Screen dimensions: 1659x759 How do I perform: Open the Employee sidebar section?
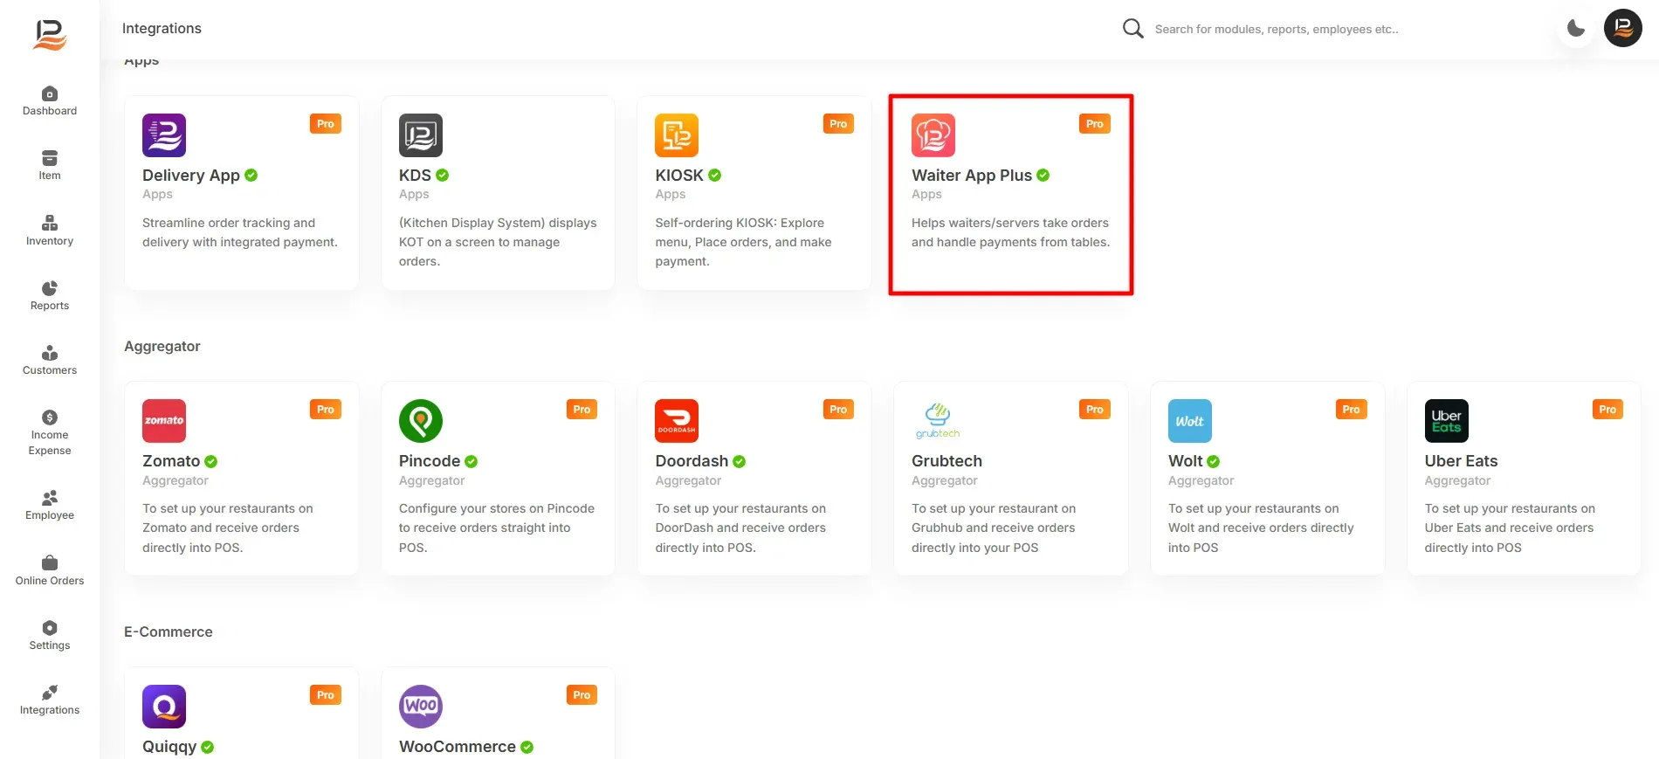(x=50, y=505)
